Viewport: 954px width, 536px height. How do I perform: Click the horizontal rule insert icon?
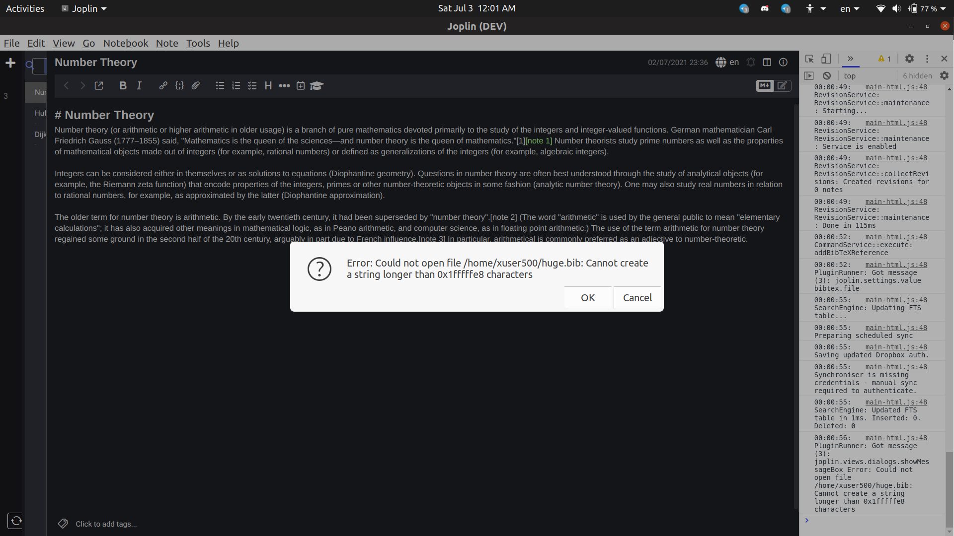point(284,86)
